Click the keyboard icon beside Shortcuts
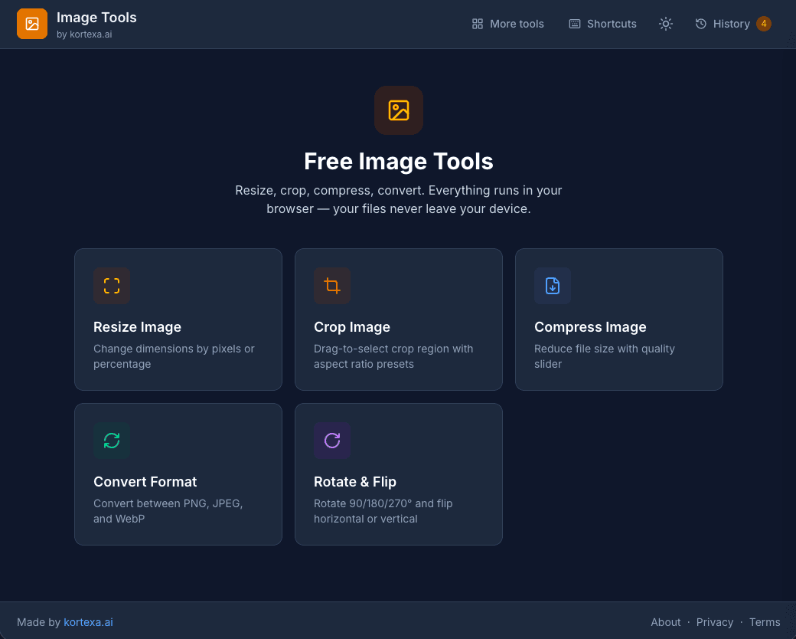 (x=573, y=24)
